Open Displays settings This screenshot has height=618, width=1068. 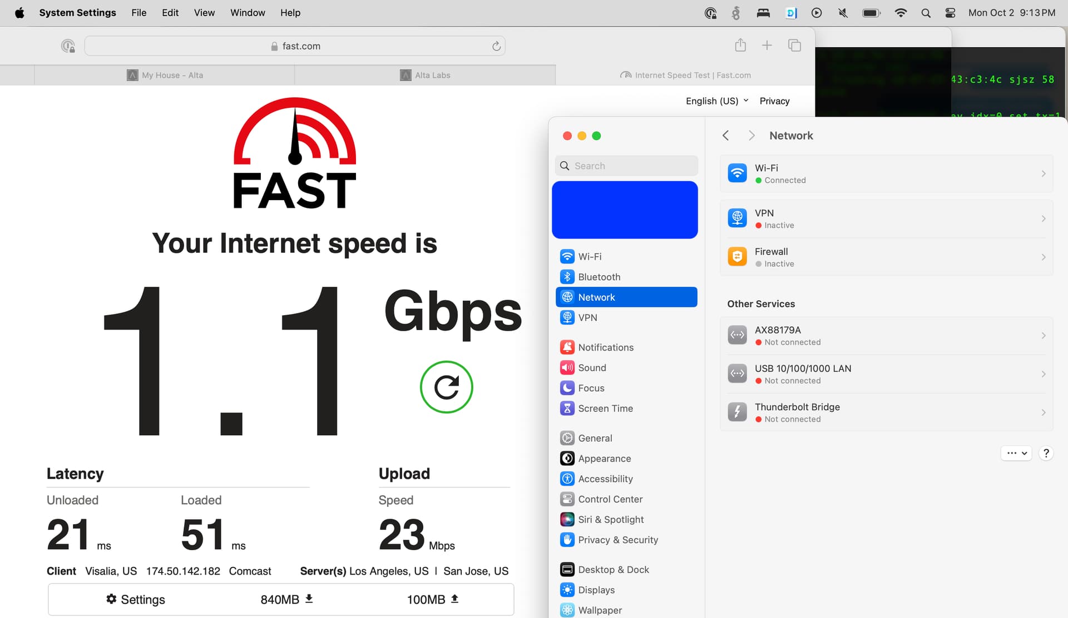tap(626, 590)
